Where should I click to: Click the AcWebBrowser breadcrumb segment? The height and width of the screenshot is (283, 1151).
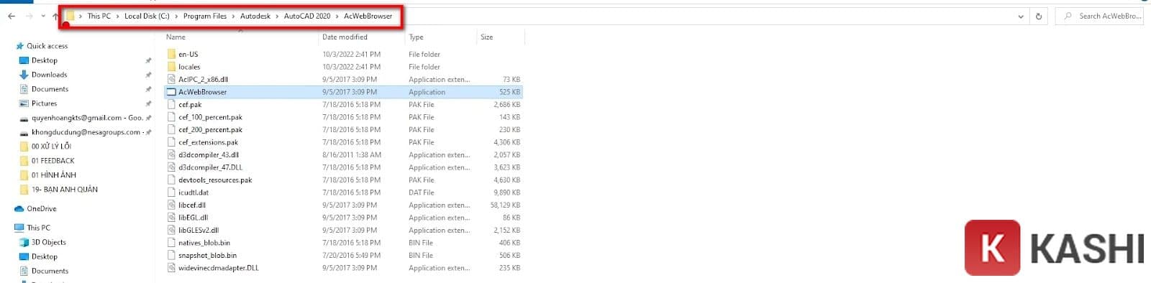pos(368,16)
